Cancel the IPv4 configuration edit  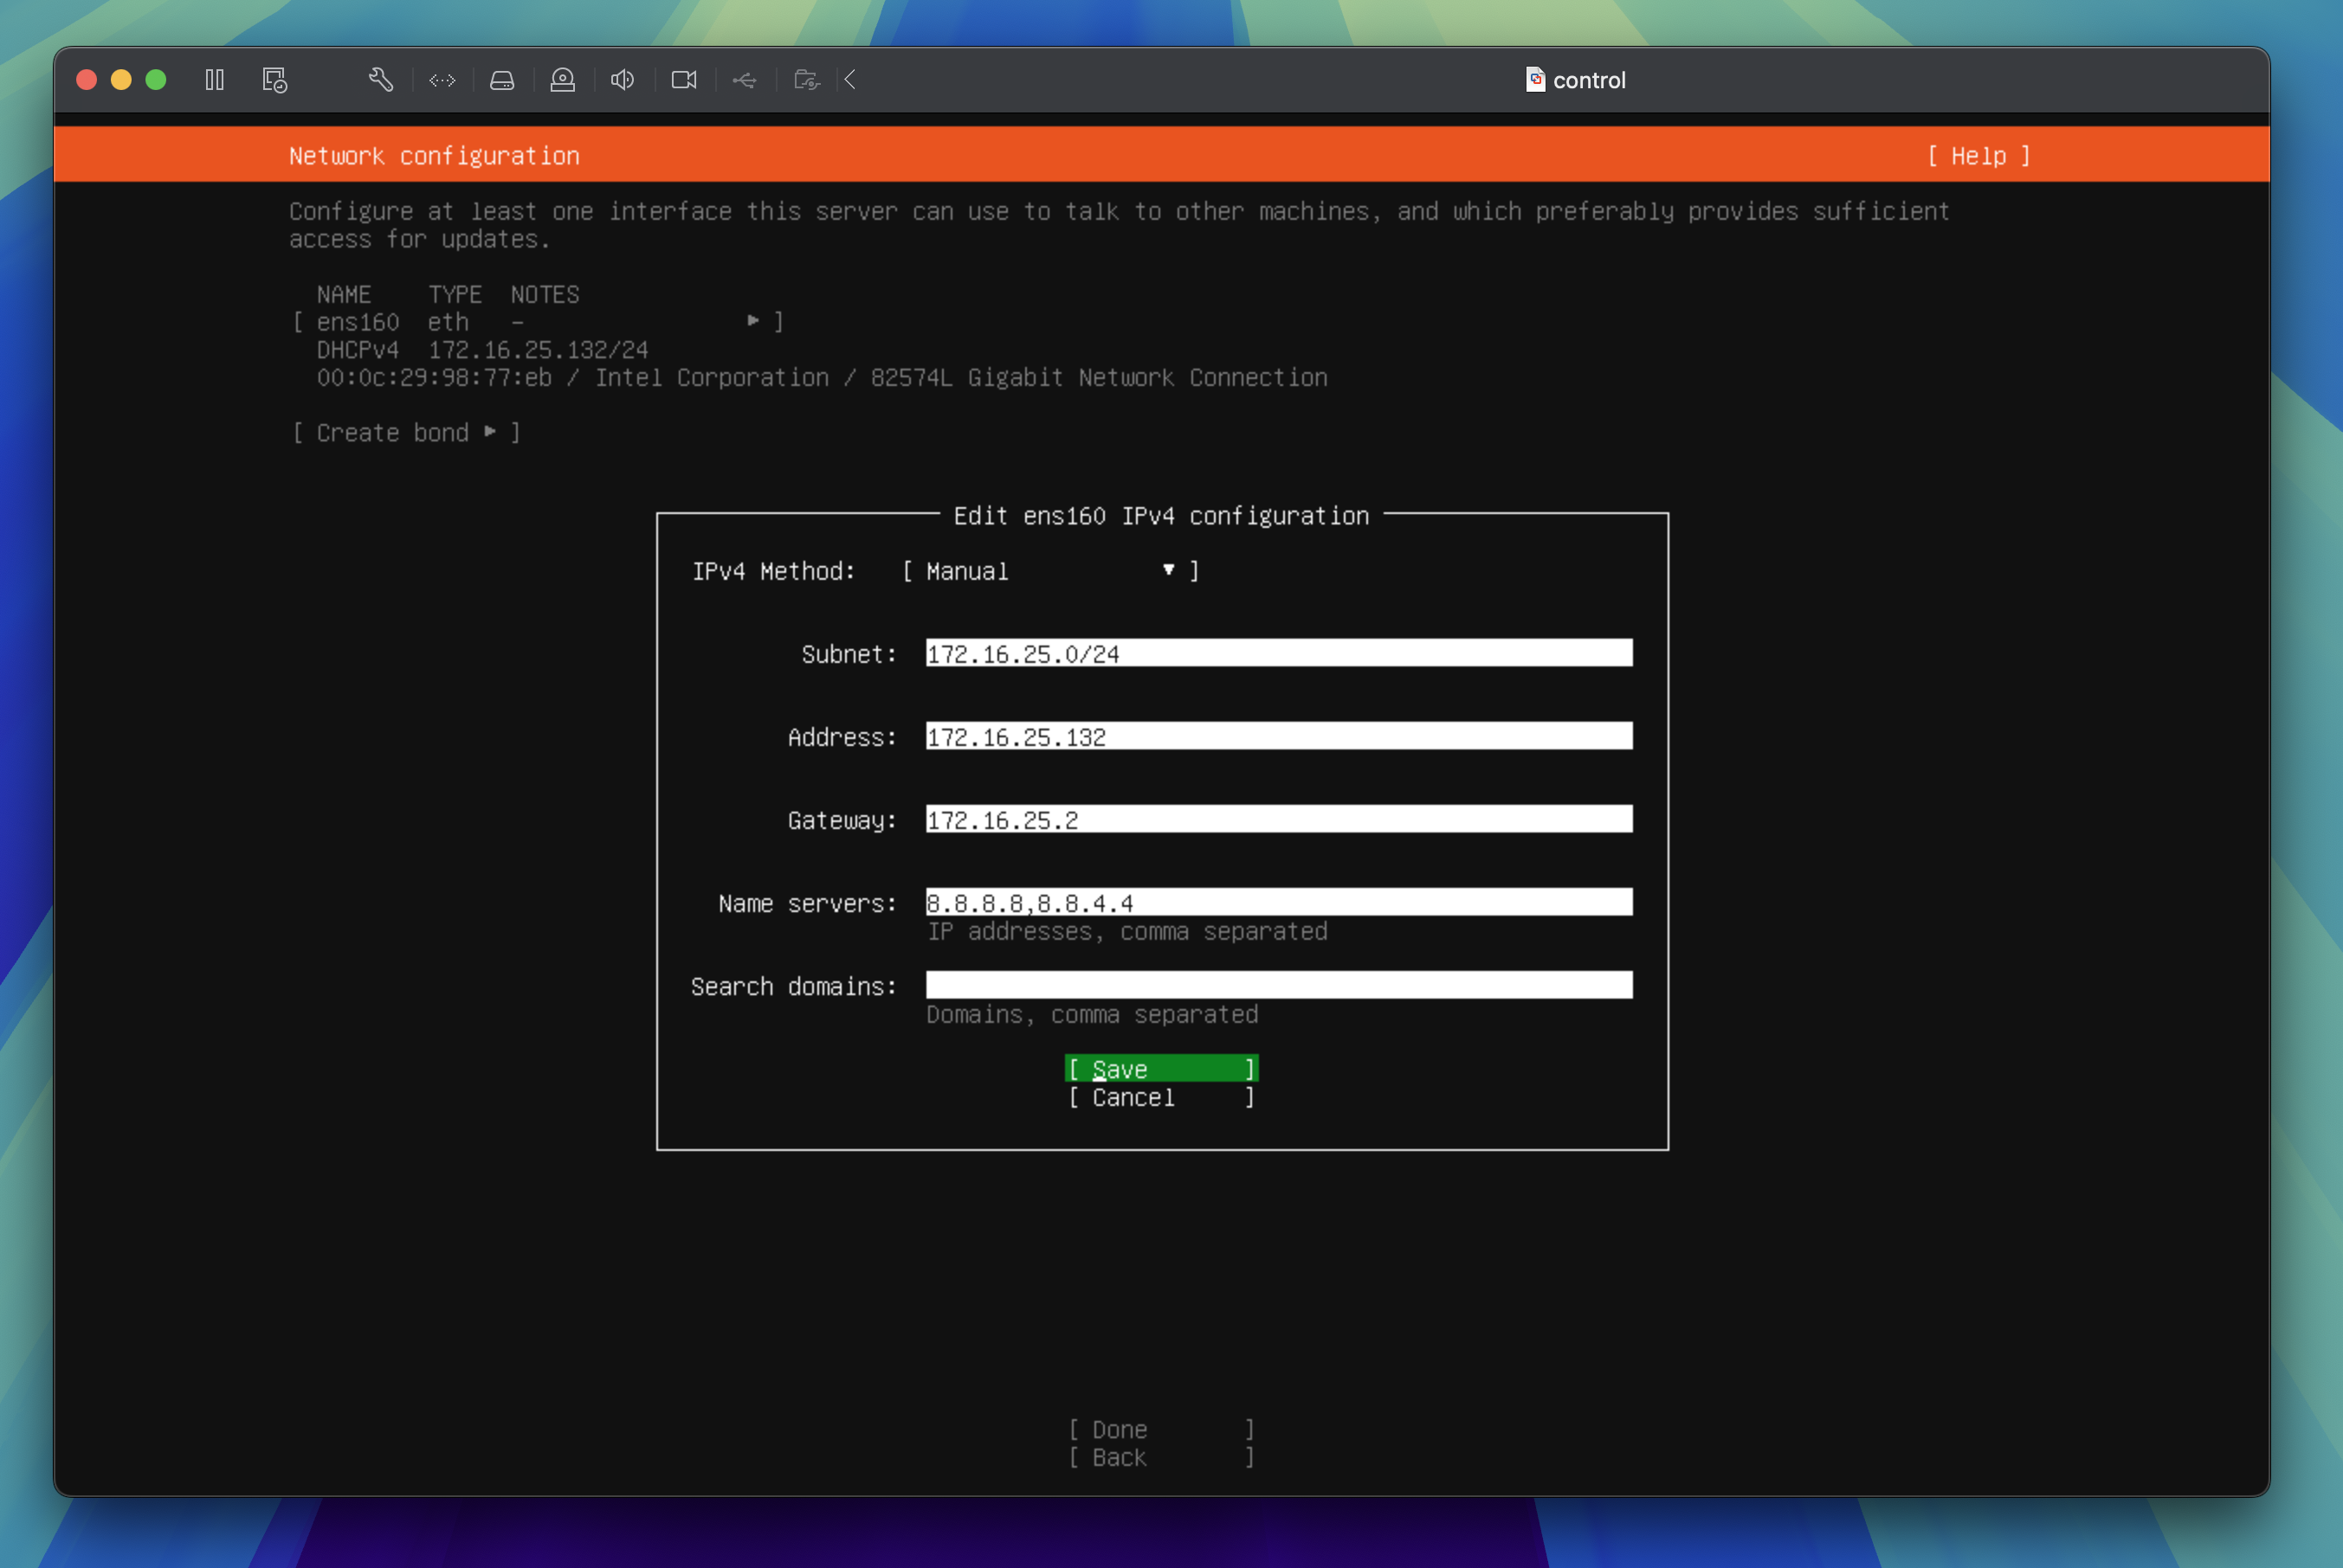[1160, 1097]
